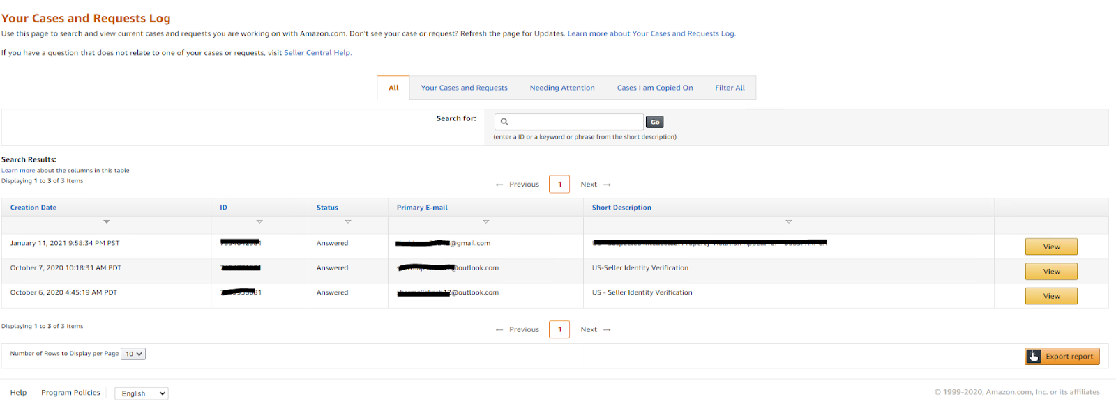Click the Short Description sort arrow

tap(789, 221)
